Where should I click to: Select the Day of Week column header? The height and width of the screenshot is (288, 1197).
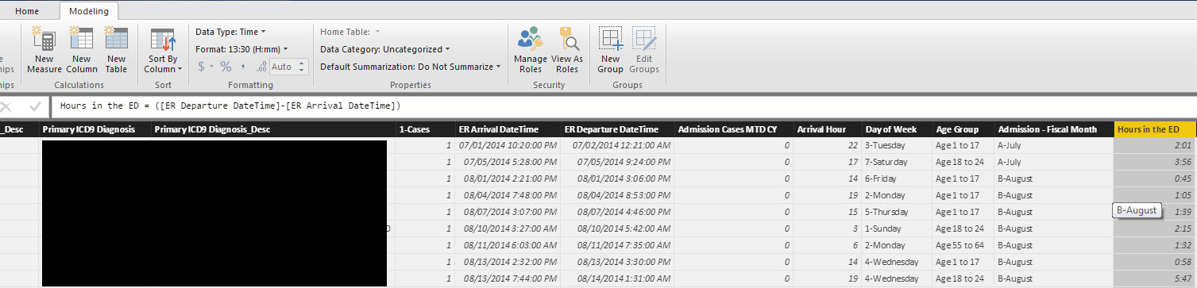click(898, 129)
